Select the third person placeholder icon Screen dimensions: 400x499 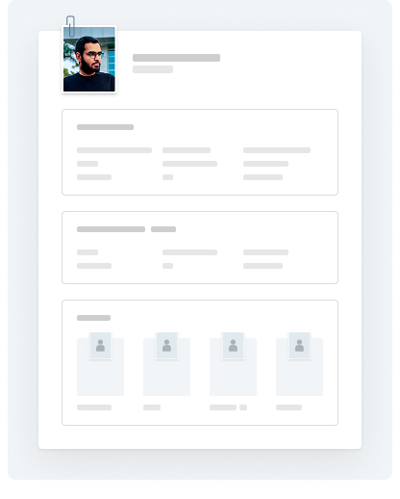[233, 346]
